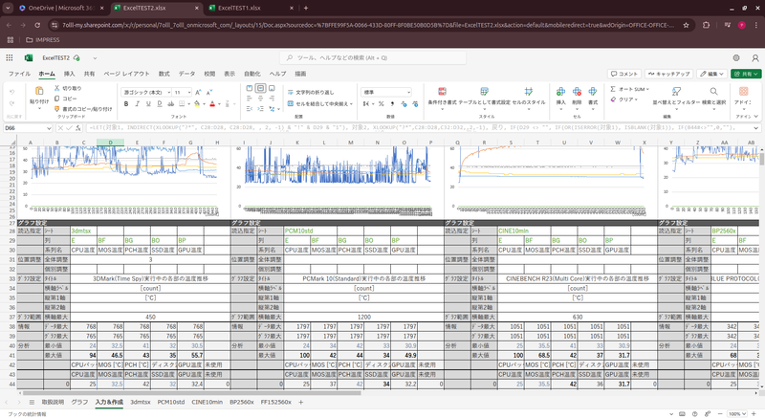Click the fill color yellow swatch
The height and width of the screenshot is (418, 765).
(x=197, y=104)
